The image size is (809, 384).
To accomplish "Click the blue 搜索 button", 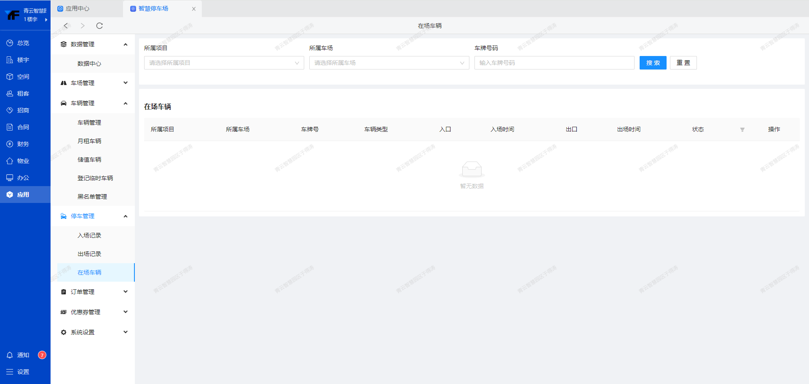I will (653, 63).
